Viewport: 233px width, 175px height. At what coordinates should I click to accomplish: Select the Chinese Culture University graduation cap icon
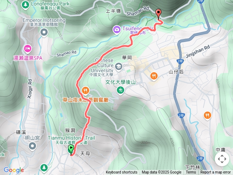(x=119, y=66)
